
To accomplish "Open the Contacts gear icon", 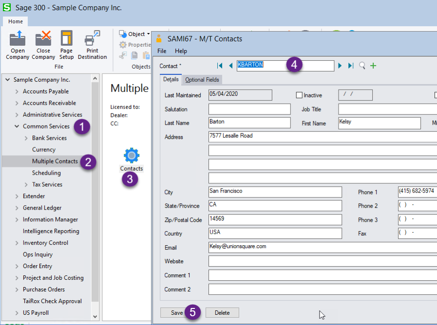I will (x=132, y=155).
